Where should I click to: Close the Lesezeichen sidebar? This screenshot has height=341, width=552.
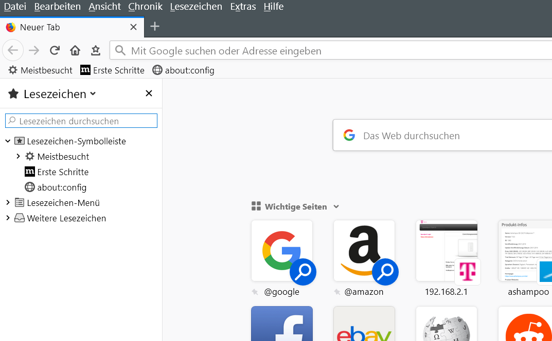pyautogui.click(x=149, y=93)
